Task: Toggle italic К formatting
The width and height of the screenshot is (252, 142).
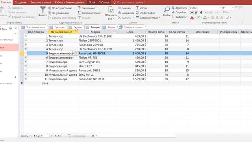Action: 196,12
